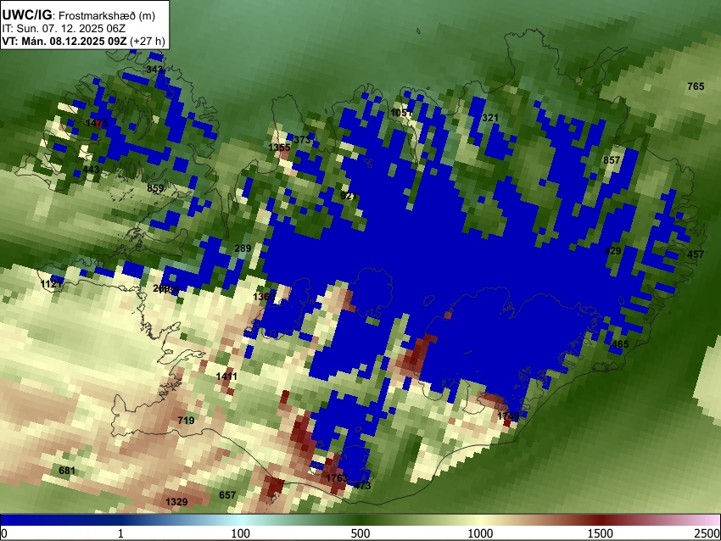The height and width of the screenshot is (541, 721).
Task: Click the 657 value on the map
Action: coord(227,495)
